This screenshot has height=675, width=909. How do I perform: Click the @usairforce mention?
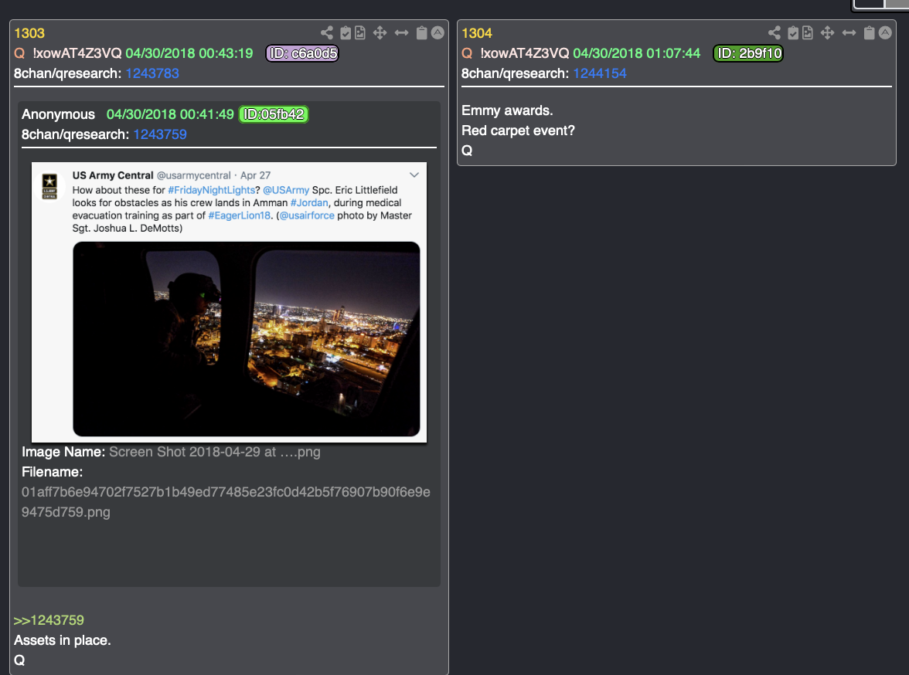tap(308, 215)
